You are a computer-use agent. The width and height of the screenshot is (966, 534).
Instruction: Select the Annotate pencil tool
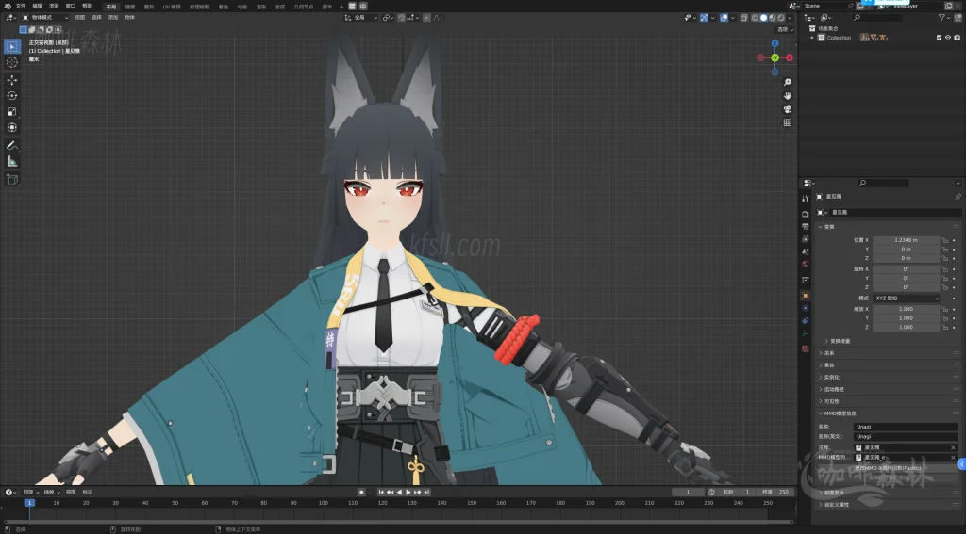tap(11, 146)
